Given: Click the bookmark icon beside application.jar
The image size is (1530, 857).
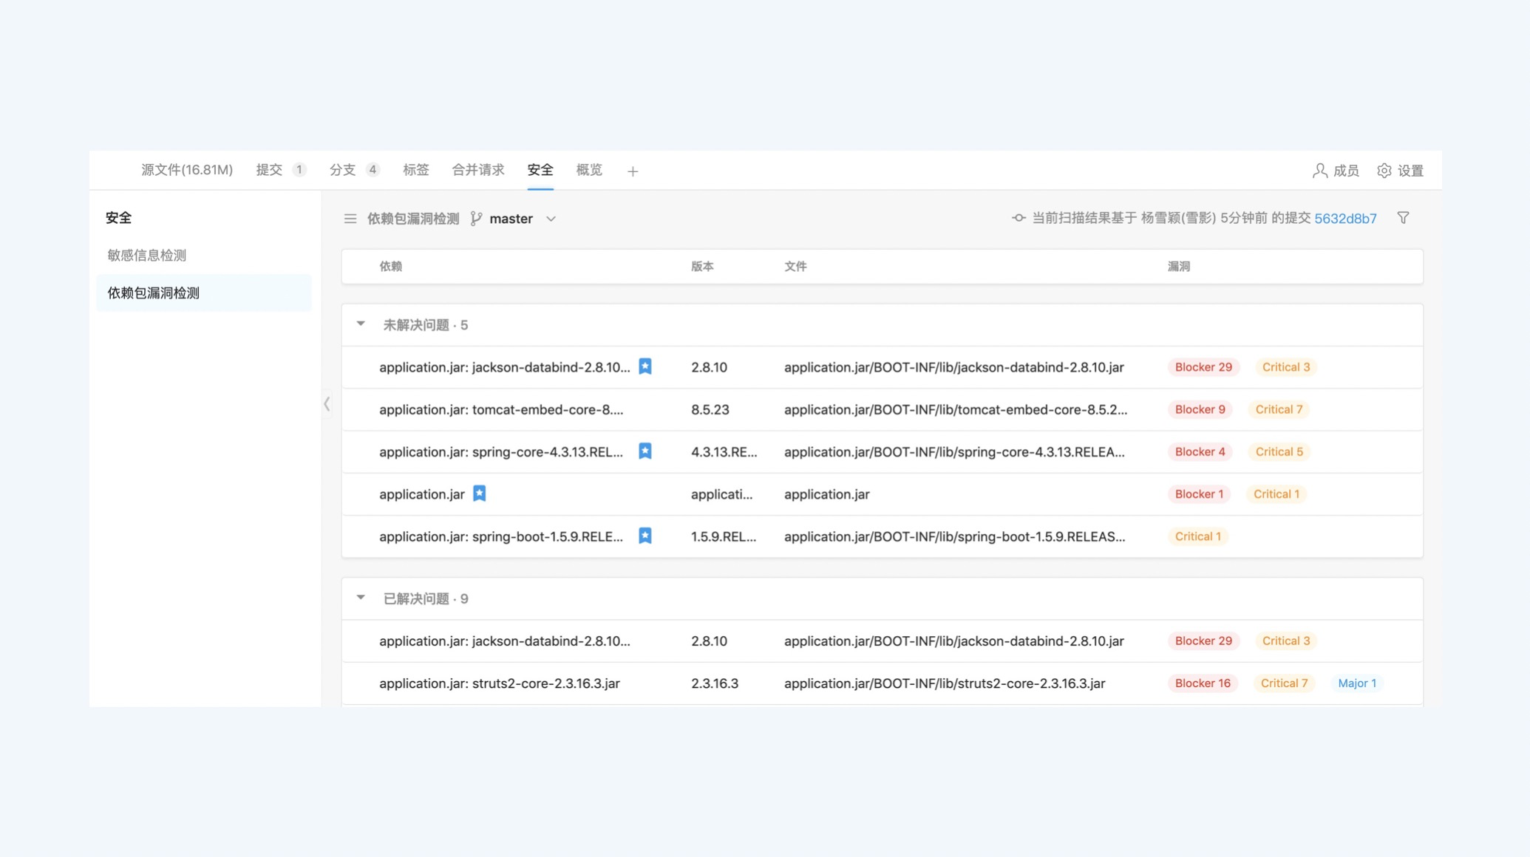Looking at the screenshot, I should tap(480, 494).
